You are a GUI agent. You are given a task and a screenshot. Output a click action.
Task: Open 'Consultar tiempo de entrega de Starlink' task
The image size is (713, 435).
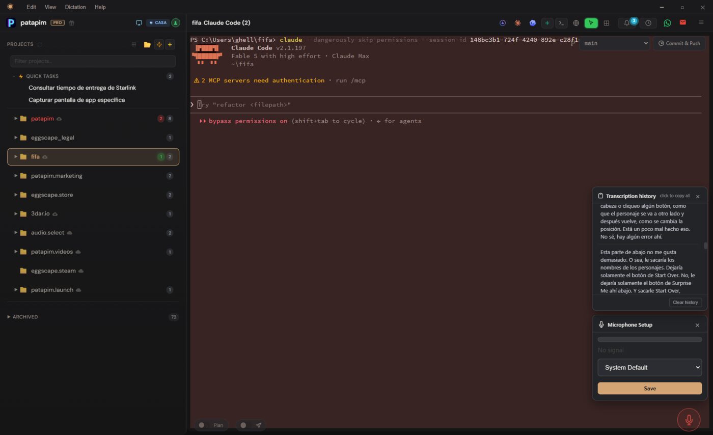tap(82, 88)
